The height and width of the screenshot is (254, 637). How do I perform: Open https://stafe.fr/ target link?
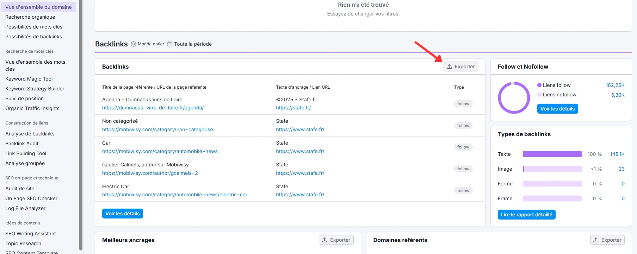coord(293,108)
